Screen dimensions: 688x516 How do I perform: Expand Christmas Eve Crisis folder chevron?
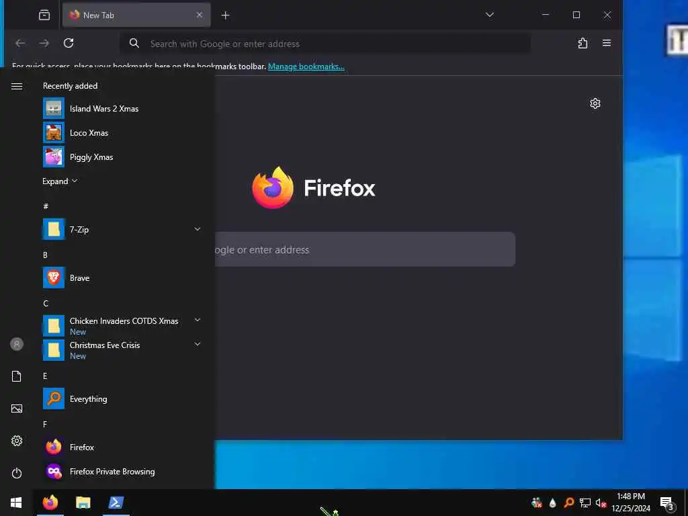[198, 344]
